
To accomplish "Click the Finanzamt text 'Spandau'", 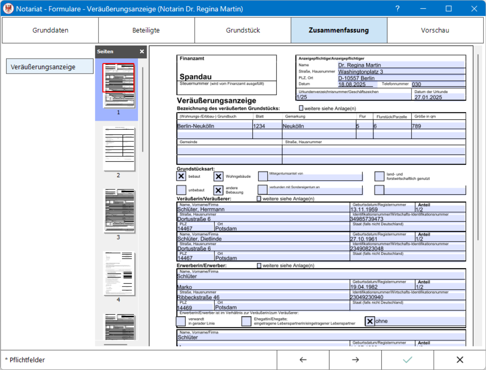I will coord(195,76).
